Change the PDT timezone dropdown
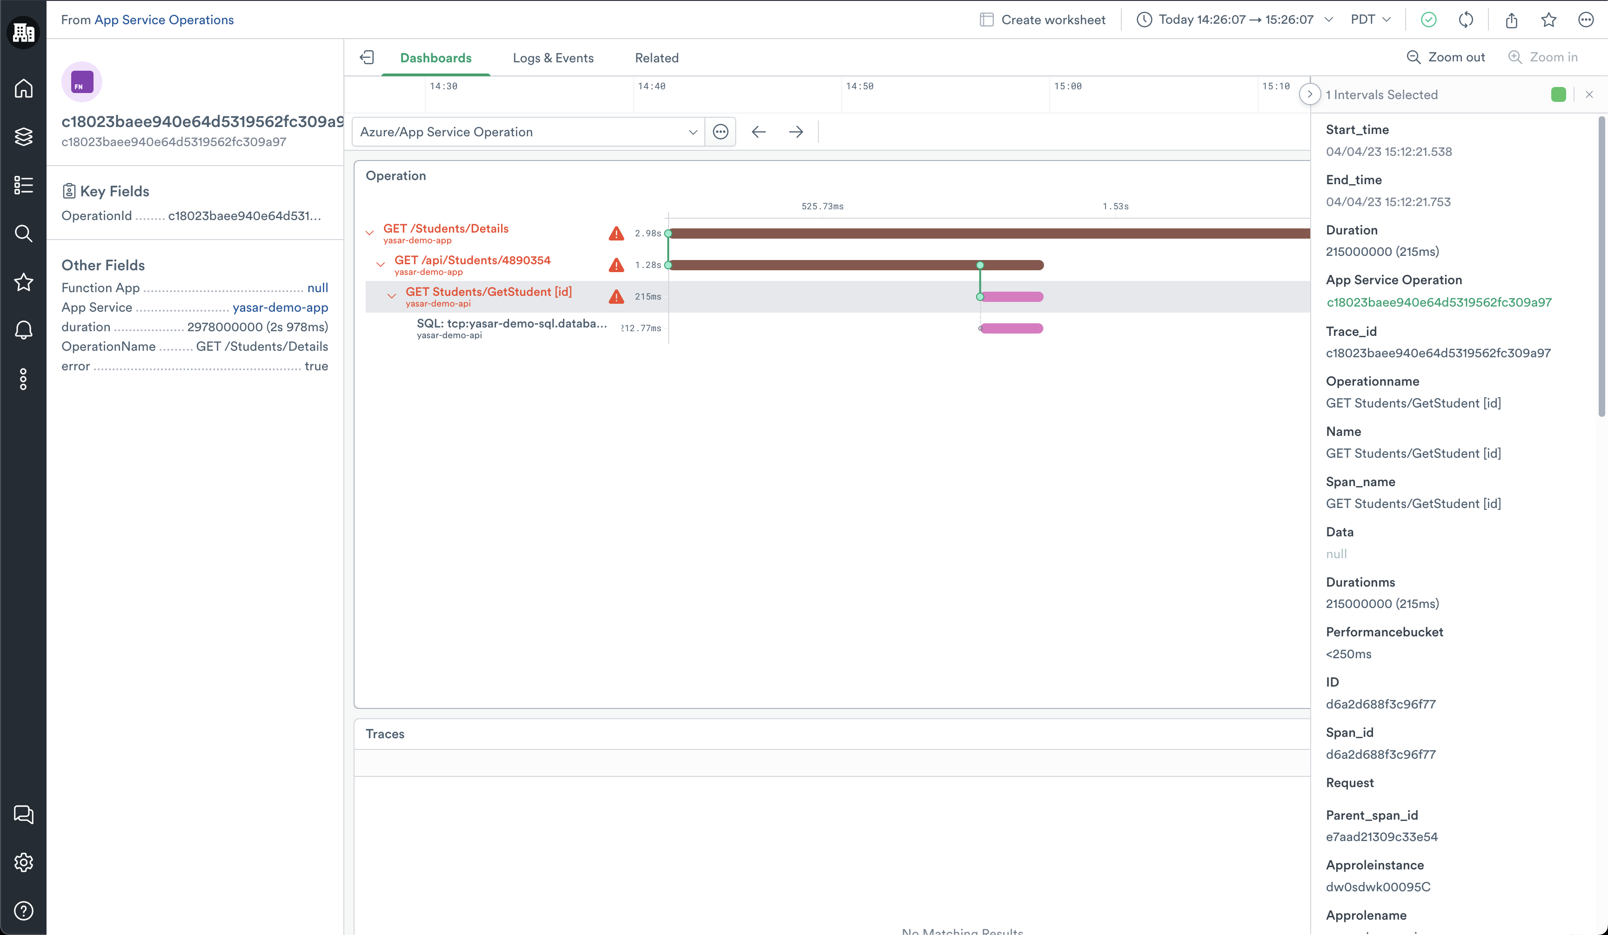This screenshot has height=935, width=1608. 1370,20
